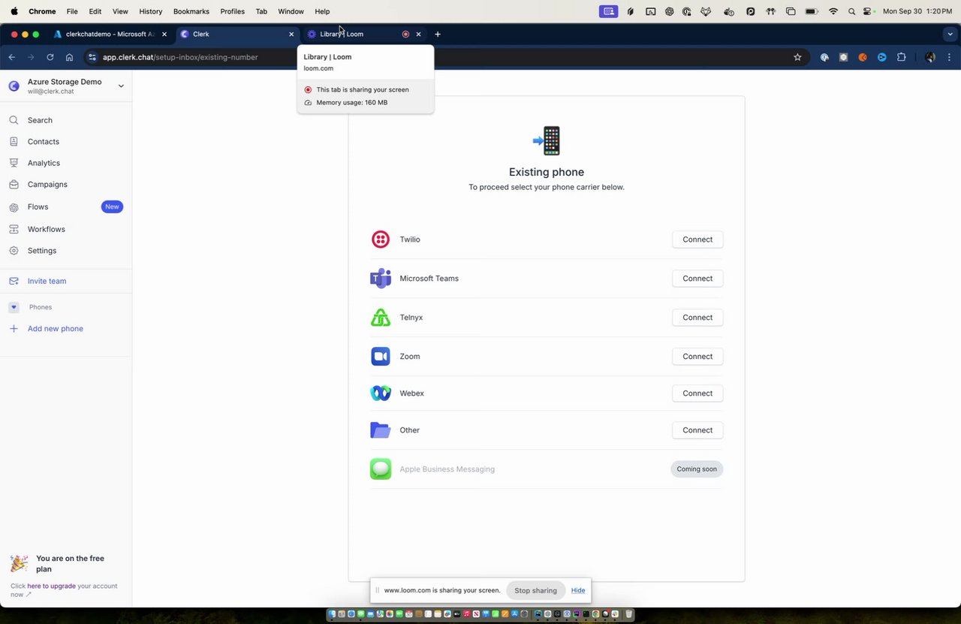This screenshot has height=624, width=961.
Task: Click "You are on the free plan" text
Action: 70,563
